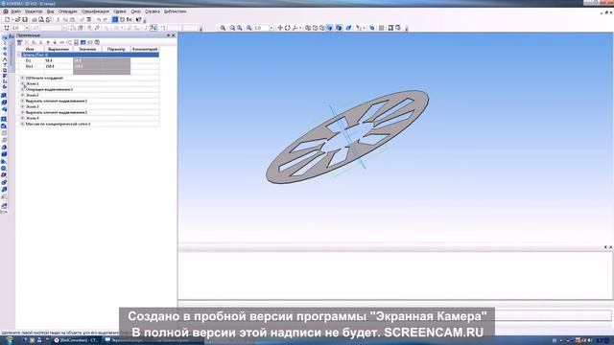The width and height of the screenshot is (614, 345).
Task: Select expression cell of variable Dn1
Action: point(59,66)
